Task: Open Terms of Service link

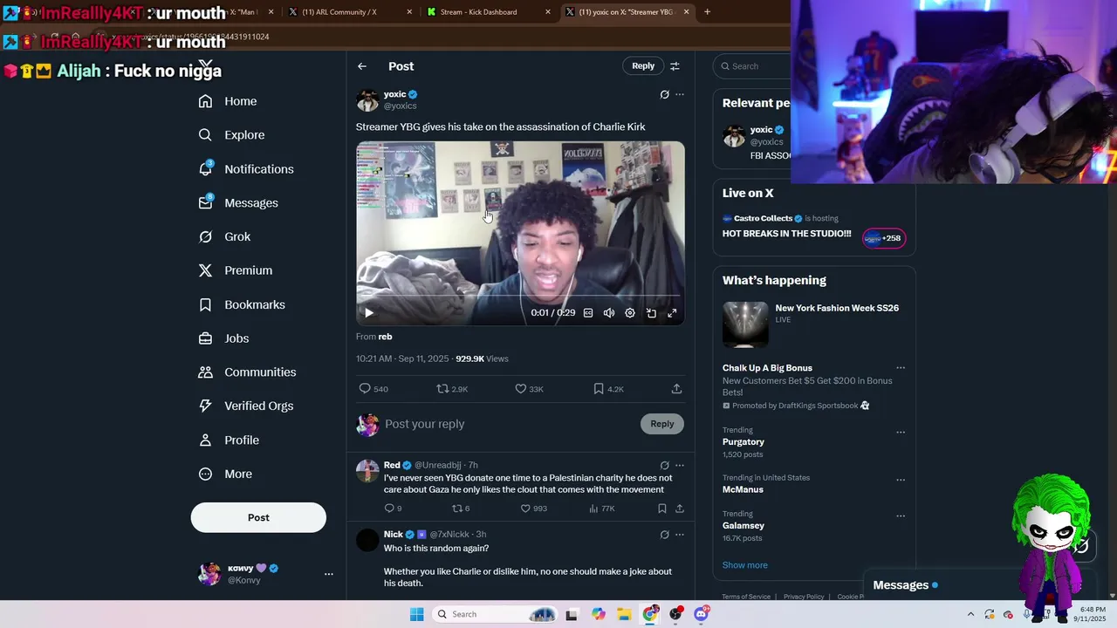Action: 746,597
